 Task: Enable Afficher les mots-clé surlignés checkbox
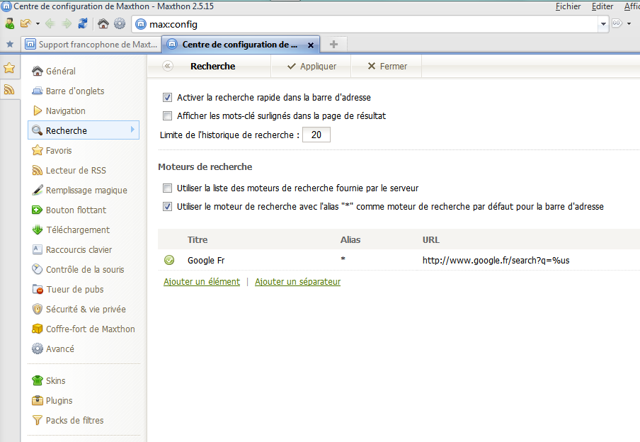(167, 115)
